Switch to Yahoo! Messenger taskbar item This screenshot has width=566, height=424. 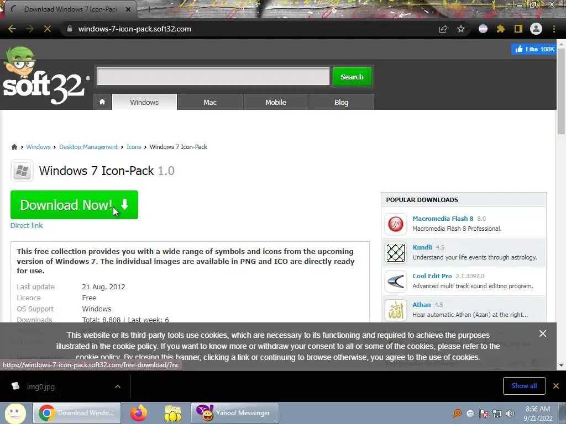pos(234,413)
